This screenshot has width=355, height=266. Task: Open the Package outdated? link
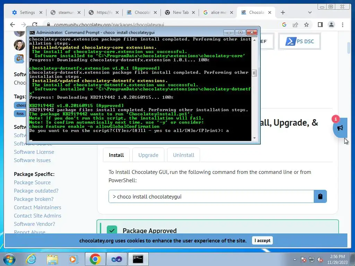(36, 191)
